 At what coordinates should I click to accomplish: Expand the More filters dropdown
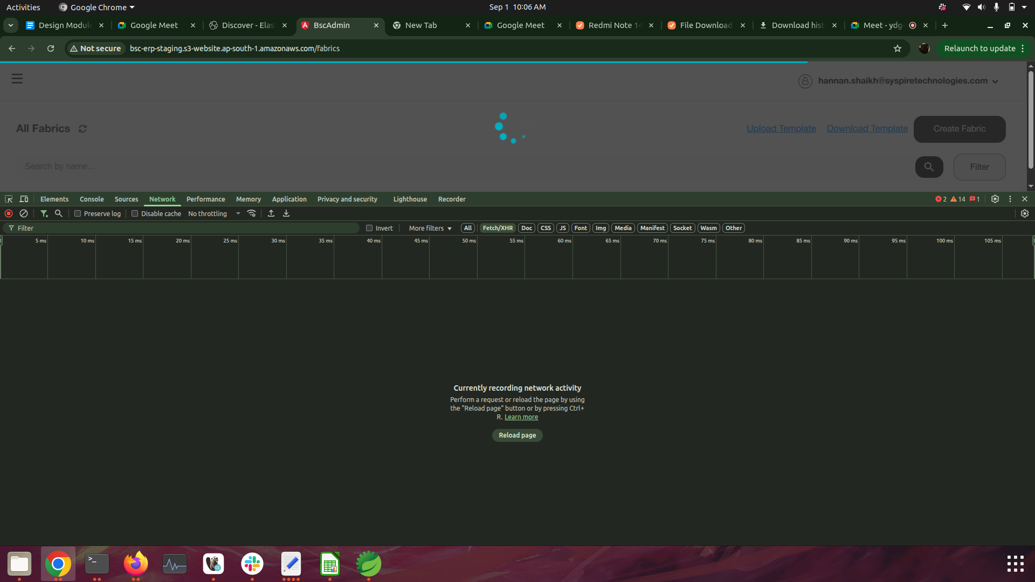430,228
